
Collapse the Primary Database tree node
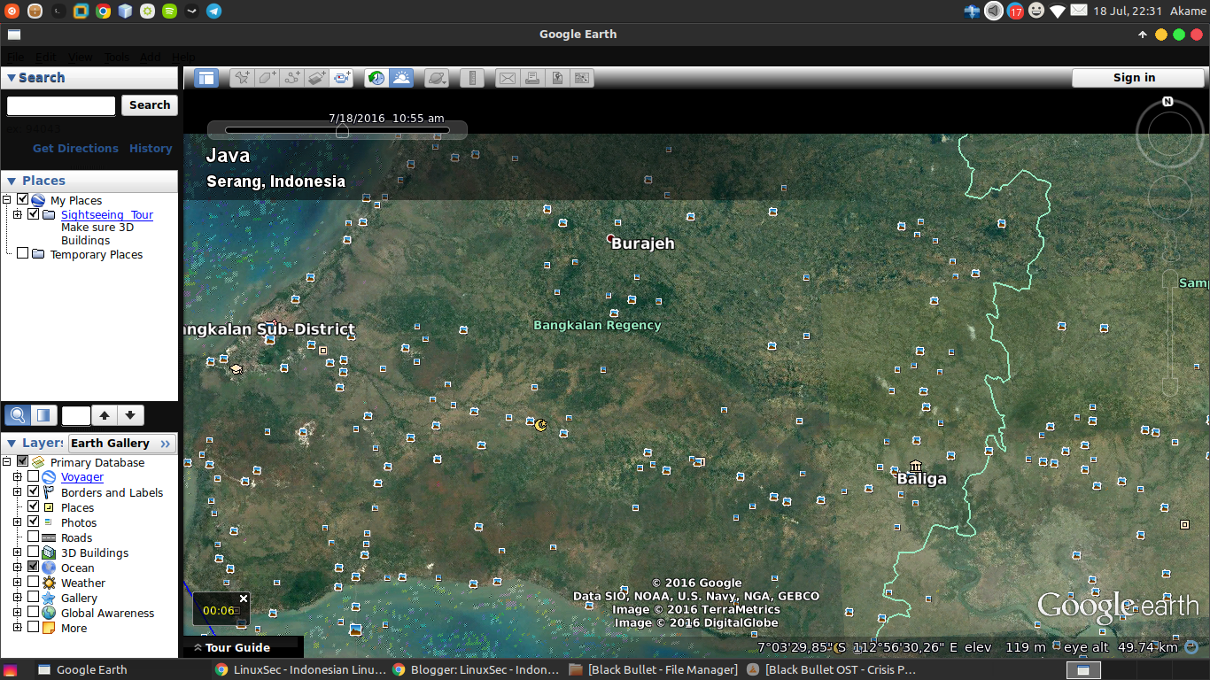(7, 462)
